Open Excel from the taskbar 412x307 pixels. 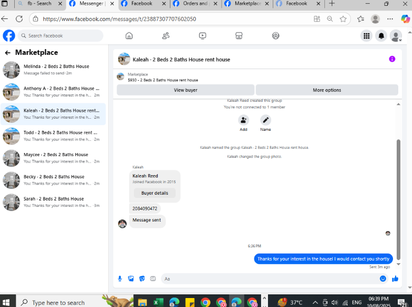158,303
